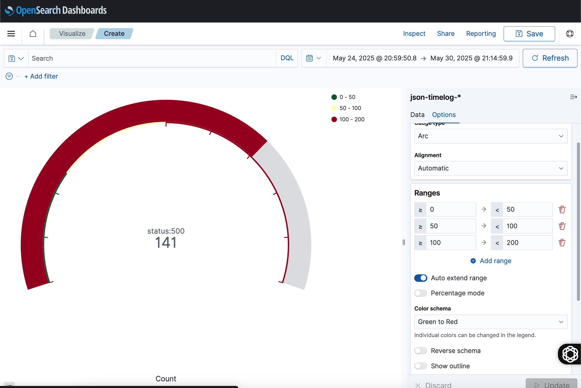Viewport: 581px width, 388px height.
Task: Enable Percentage mode switch
Action: tap(421, 293)
